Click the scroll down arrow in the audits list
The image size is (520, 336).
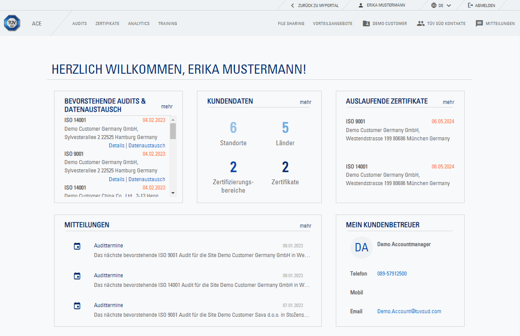[173, 193]
